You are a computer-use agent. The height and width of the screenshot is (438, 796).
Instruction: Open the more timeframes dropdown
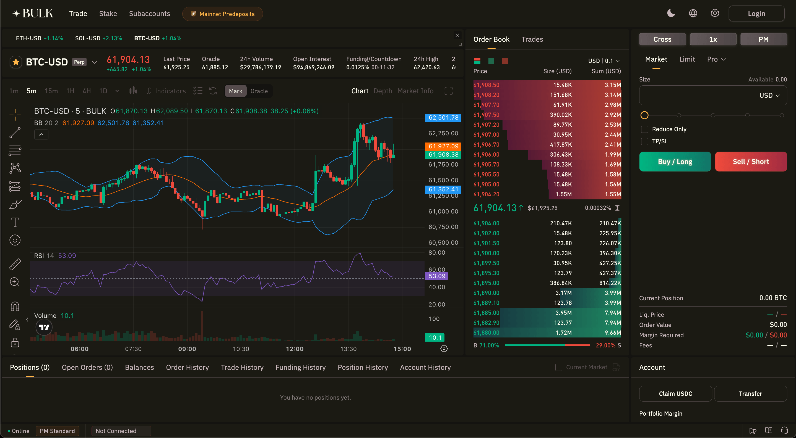pos(117,91)
